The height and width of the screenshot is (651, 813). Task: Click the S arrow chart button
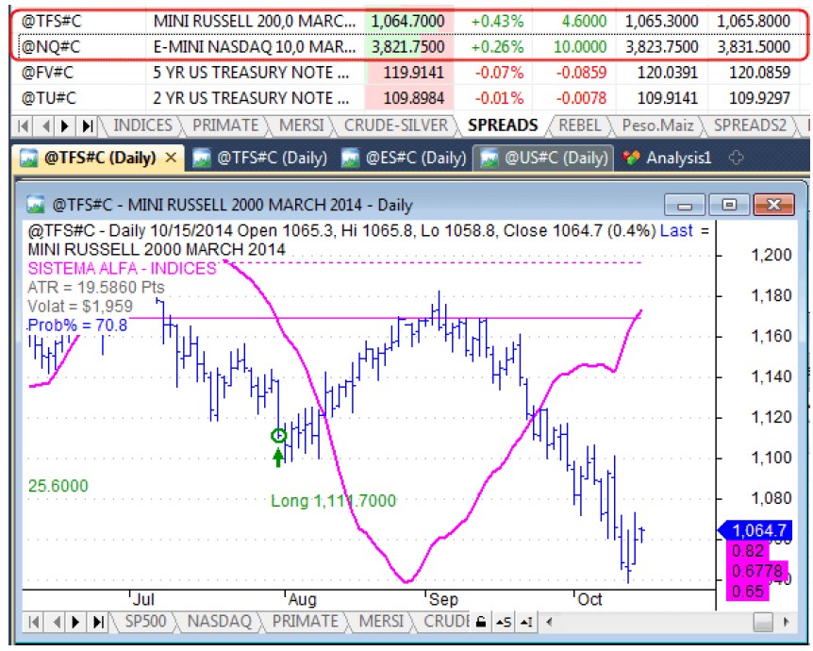504,622
